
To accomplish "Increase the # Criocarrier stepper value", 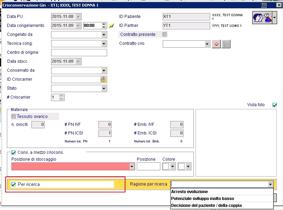I will tap(62, 96).
